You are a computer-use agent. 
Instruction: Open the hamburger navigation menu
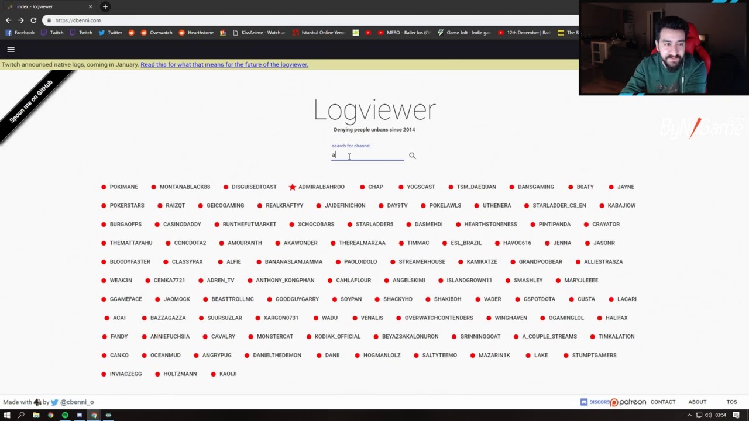(11, 50)
